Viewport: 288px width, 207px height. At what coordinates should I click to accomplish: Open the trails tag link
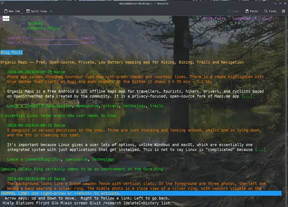point(156,106)
